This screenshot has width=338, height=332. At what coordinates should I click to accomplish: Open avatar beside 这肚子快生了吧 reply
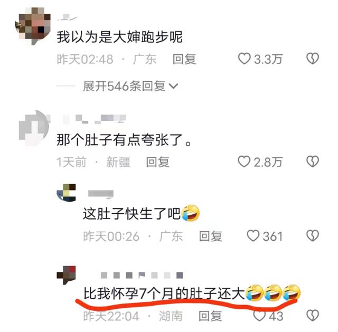pos(66,193)
